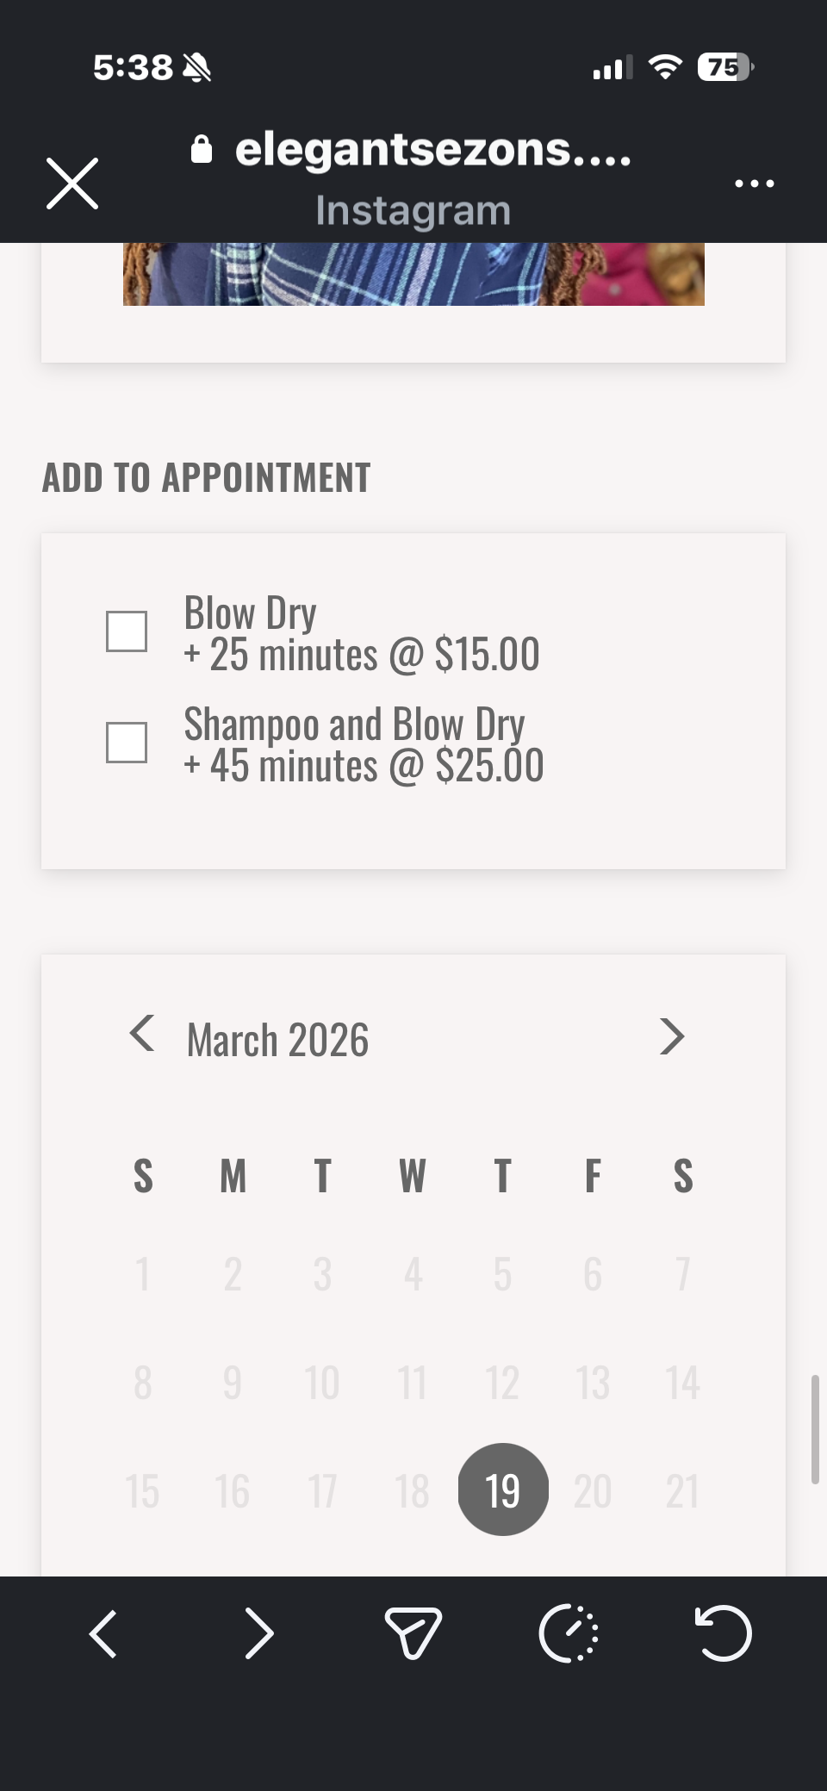This screenshot has width=827, height=1791.
Task: Check the Shampoo and Blow Dry box
Action: tap(127, 743)
